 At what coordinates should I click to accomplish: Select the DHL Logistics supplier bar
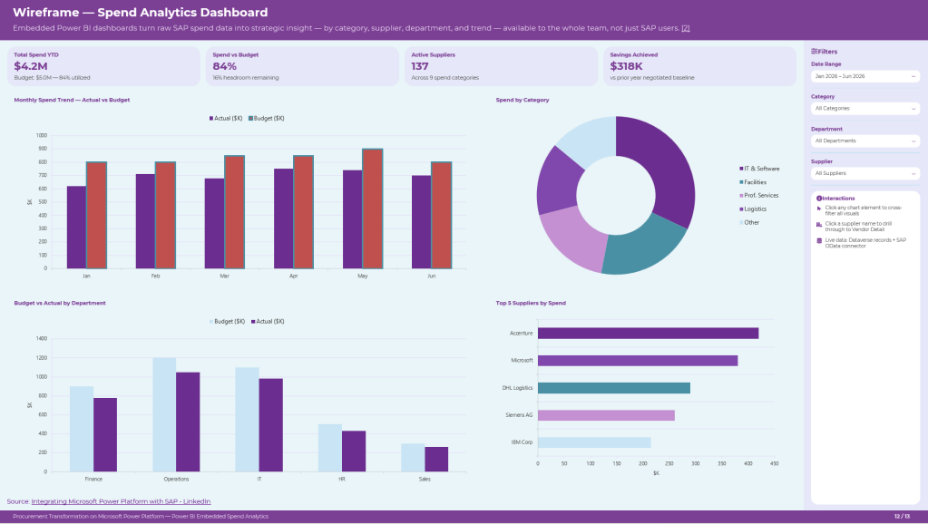614,388
